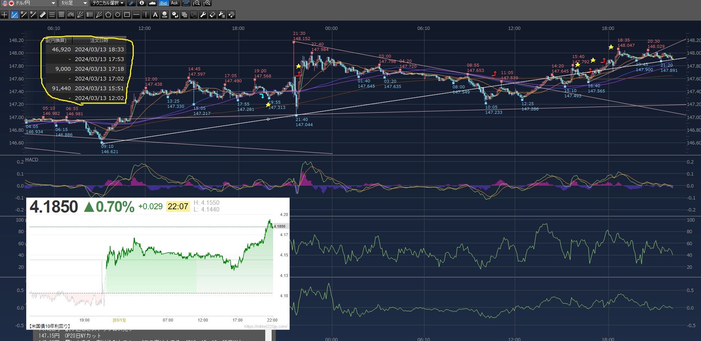701x341 pixels.
Task: Open the ドル/円 currency pair dropdown
Action: coord(29,3)
